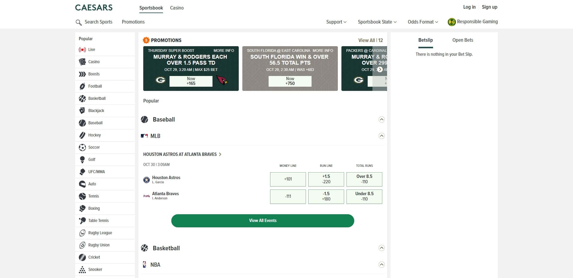Choose the Football icon in sidebar
Image resolution: width=573 pixels, height=278 pixels.
[82, 86]
